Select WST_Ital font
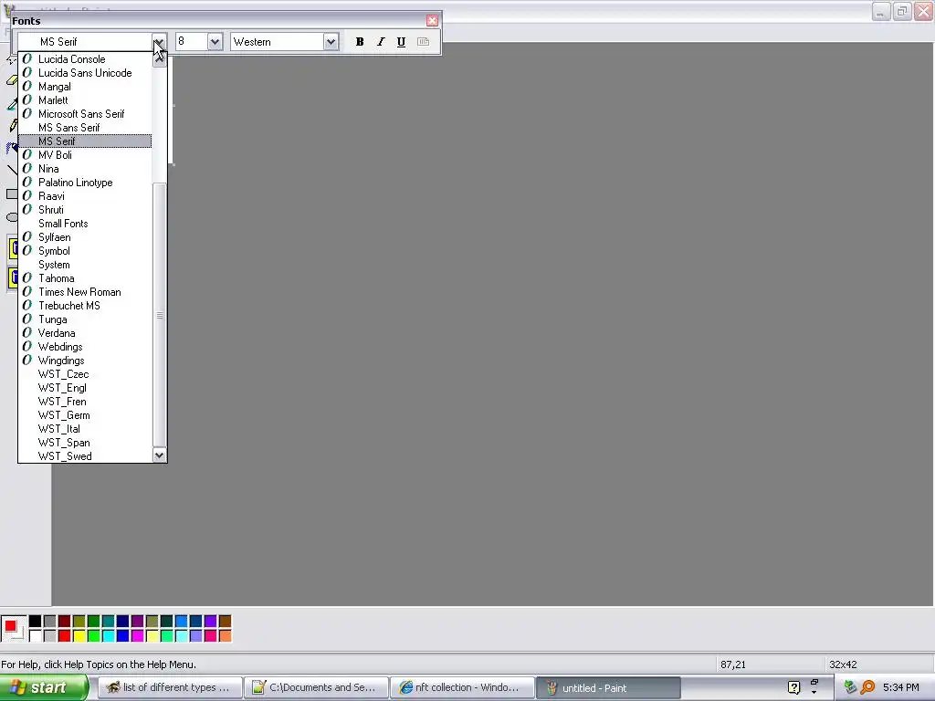Viewport: 935px width, 701px height. [x=85, y=429]
